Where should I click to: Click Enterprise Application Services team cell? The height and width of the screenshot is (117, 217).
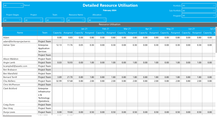click(x=45, y=48)
